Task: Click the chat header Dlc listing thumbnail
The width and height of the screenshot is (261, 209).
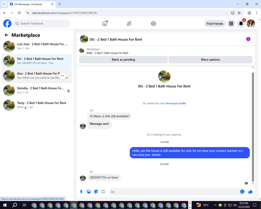Action: tap(84, 39)
